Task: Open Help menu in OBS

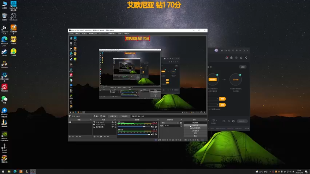Action: click(x=127, y=34)
